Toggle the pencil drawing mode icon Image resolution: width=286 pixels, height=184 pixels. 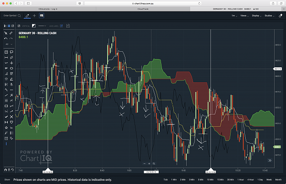point(27,16)
